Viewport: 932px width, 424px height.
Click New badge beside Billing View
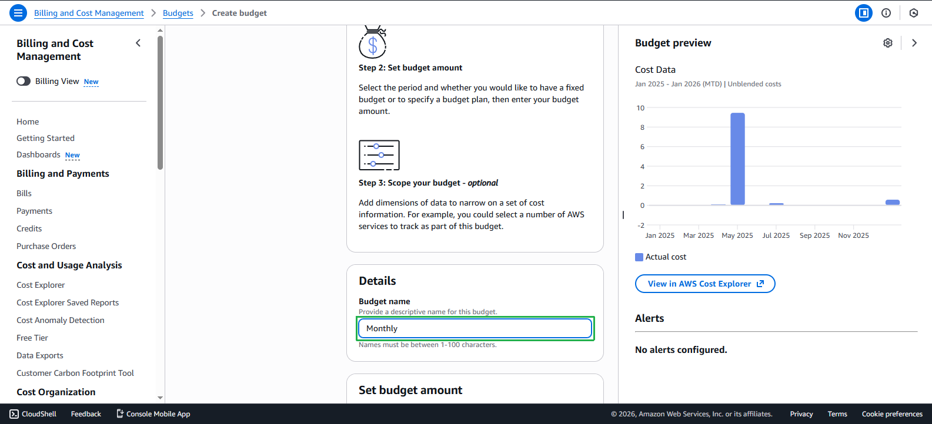91,82
